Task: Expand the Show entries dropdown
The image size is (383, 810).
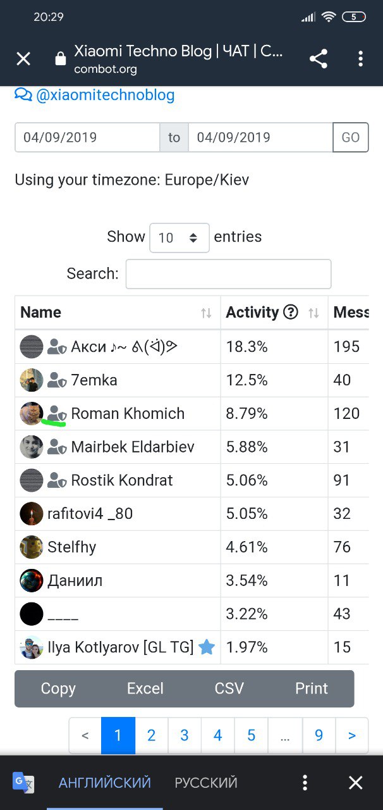Action: 179,237
